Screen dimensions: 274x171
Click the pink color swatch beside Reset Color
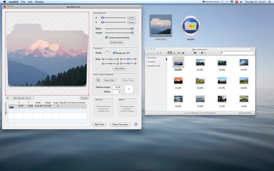pos(98,80)
